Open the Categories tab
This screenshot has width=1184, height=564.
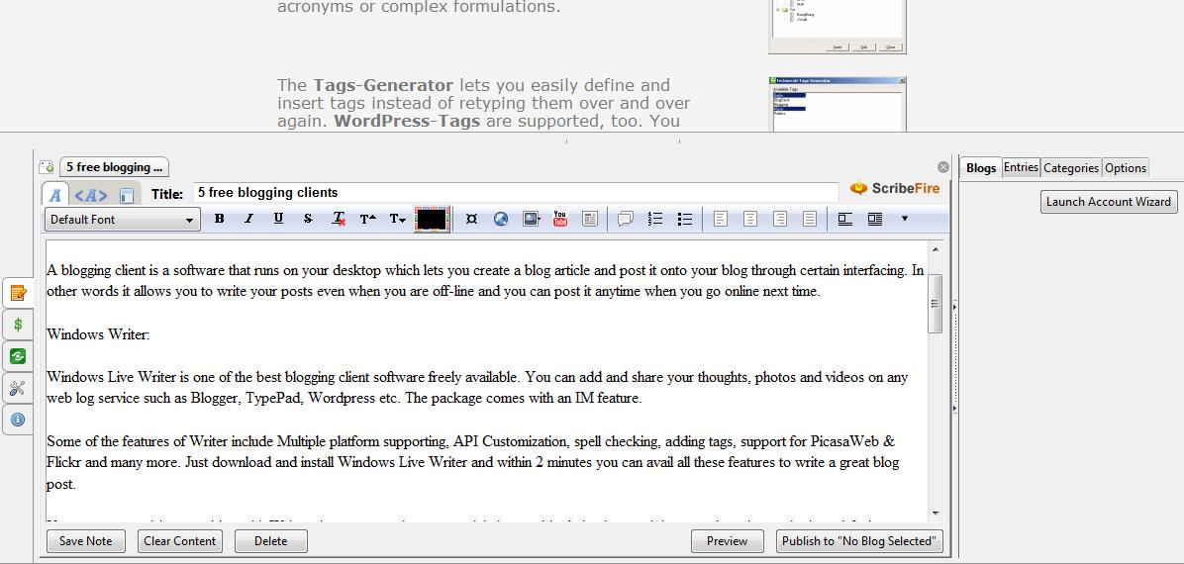click(x=1071, y=167)
